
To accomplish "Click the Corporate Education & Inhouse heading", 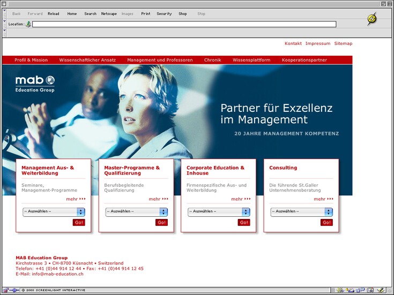I will click(x=215, y=170).
